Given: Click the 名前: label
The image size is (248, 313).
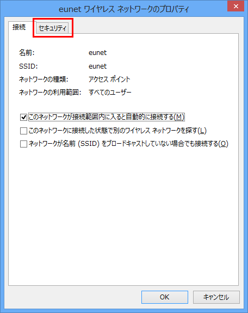Looking at the screenshot, I should [27, 53].
